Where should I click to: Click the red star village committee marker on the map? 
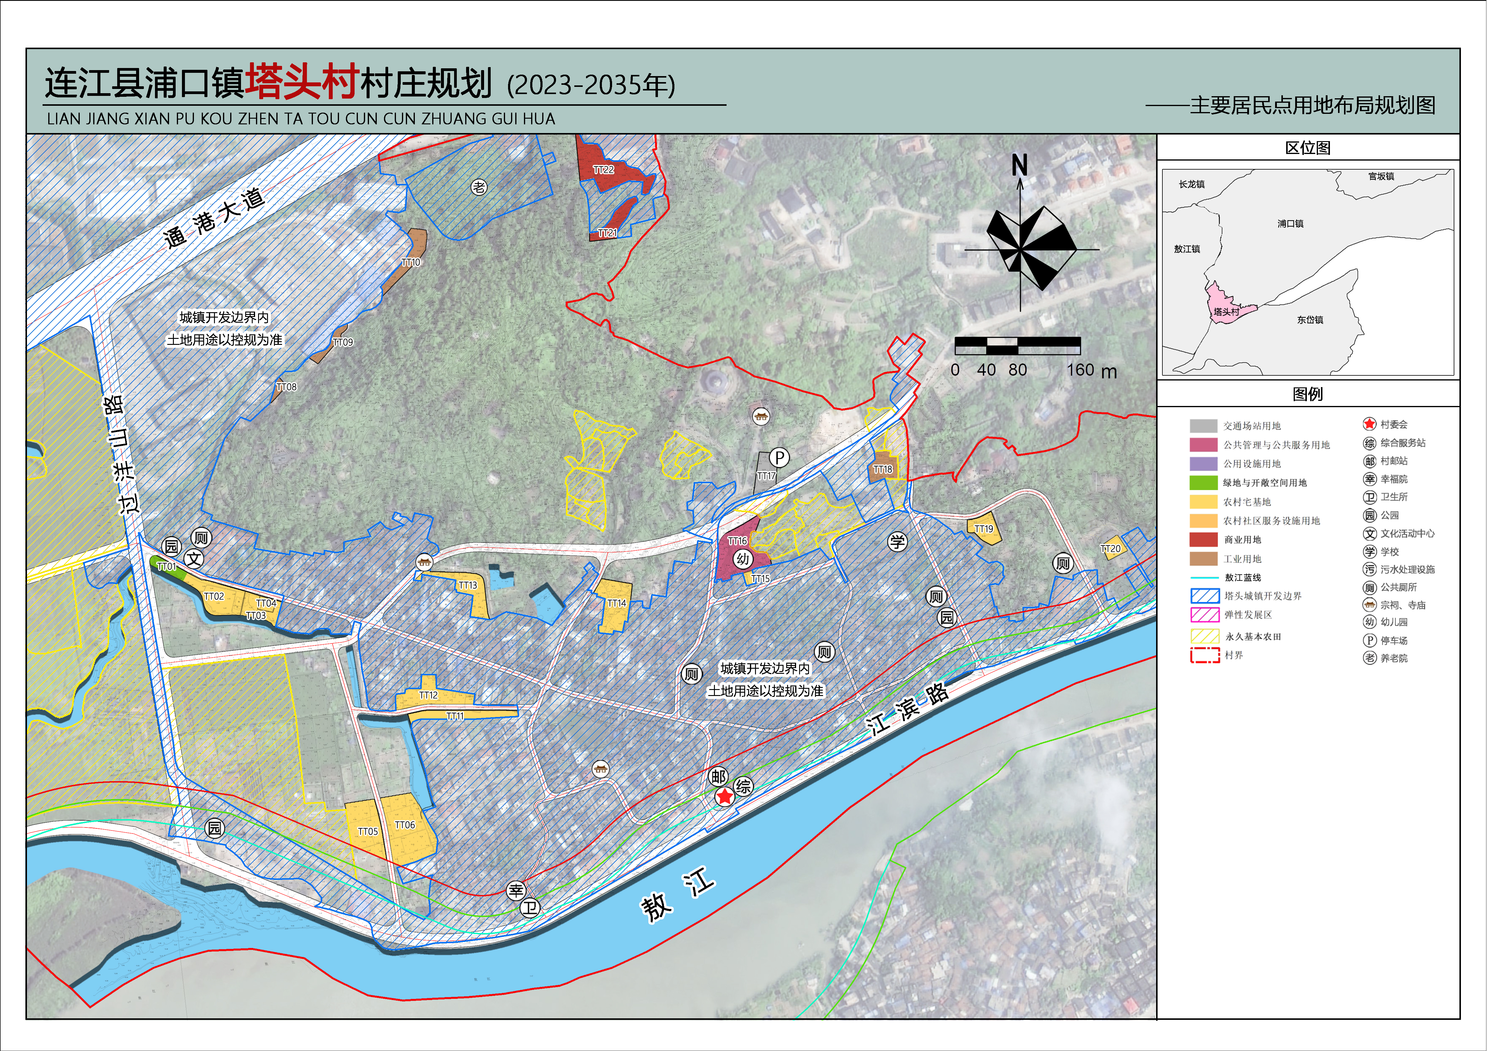(x=724, y=797)
